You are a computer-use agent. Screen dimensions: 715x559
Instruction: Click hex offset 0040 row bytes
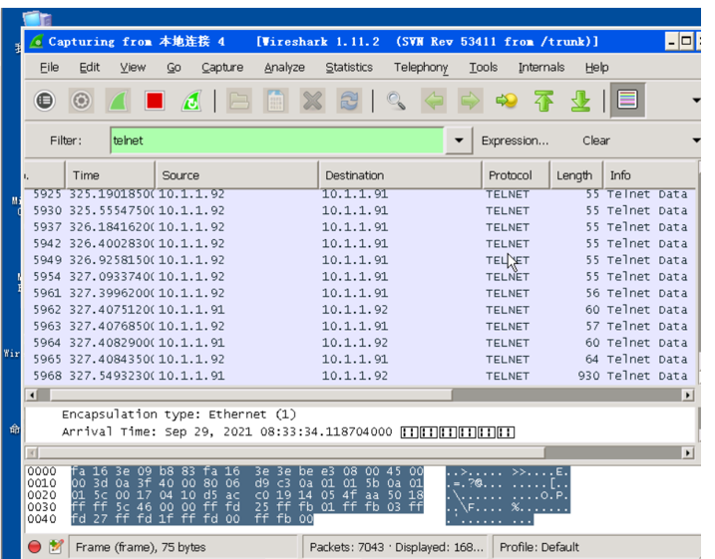pyautogui.click(x=192, y=519)
